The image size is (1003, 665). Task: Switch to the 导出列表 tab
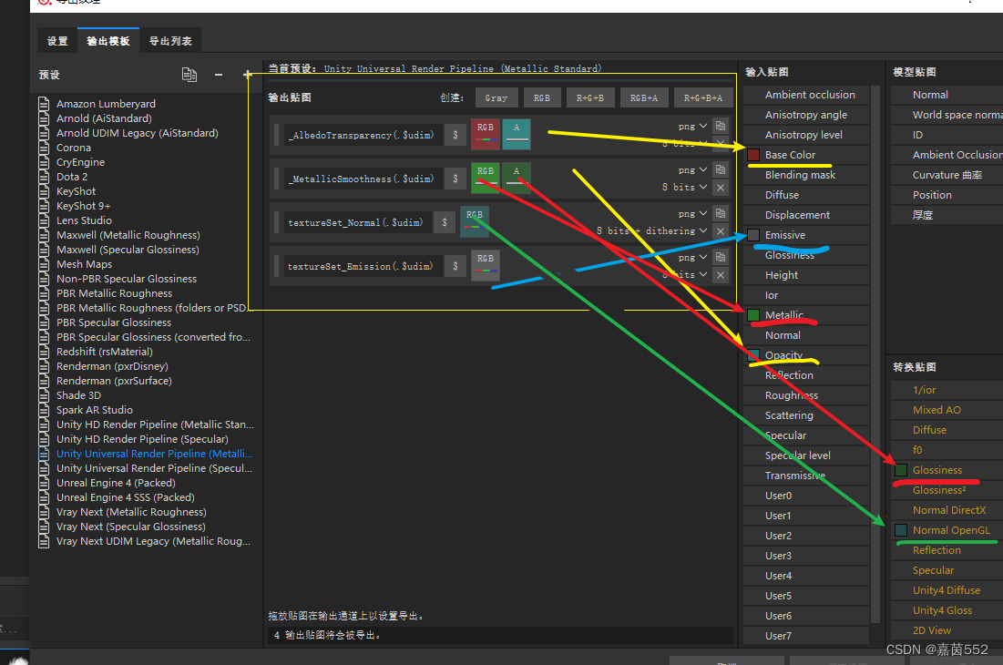[x=171, y=40]
